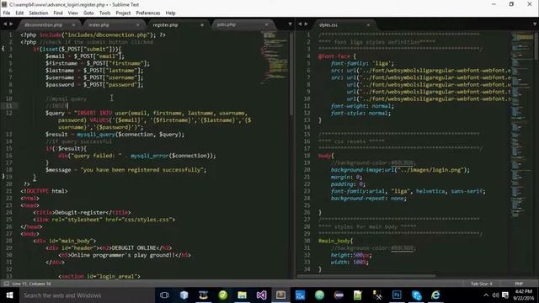Click the #main_body selector in styles.css

click(335, 241)
